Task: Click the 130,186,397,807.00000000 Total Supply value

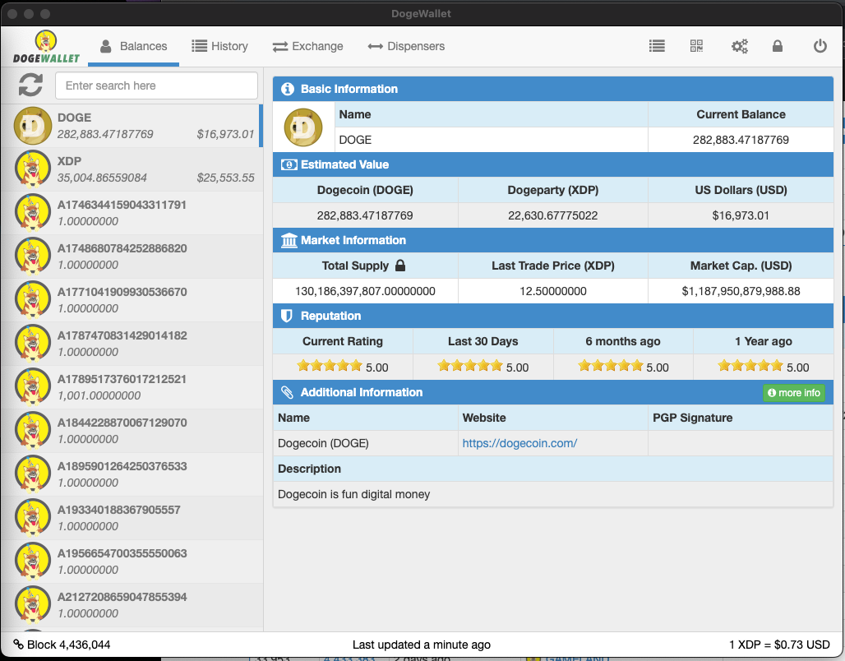Action: coord(366,291)
